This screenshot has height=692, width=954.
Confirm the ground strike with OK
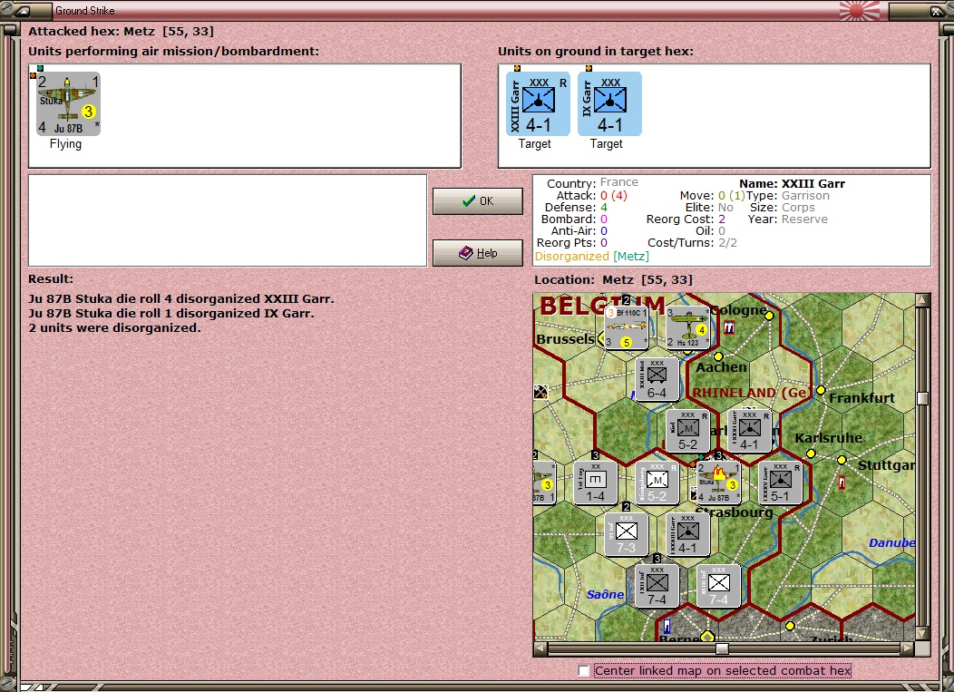(478, 200)
